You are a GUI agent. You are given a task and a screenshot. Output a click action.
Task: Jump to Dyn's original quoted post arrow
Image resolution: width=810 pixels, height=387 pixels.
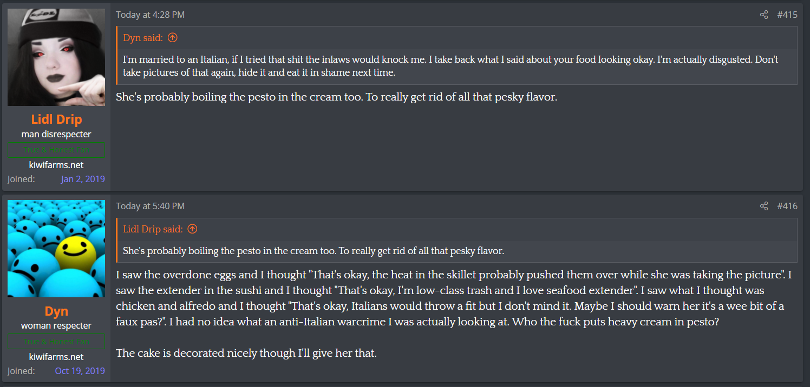pos(173,38)
